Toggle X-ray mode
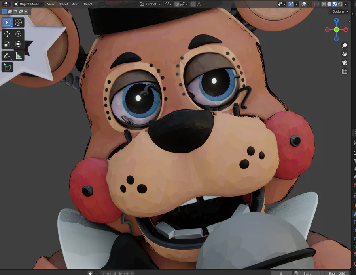The width and height of the screenshot is (356, 275). tap(316, 4)
